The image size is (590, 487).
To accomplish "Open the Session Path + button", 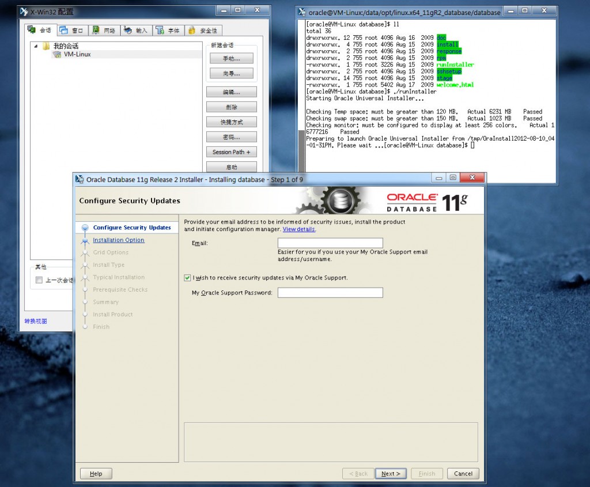I will pos(232,152).
